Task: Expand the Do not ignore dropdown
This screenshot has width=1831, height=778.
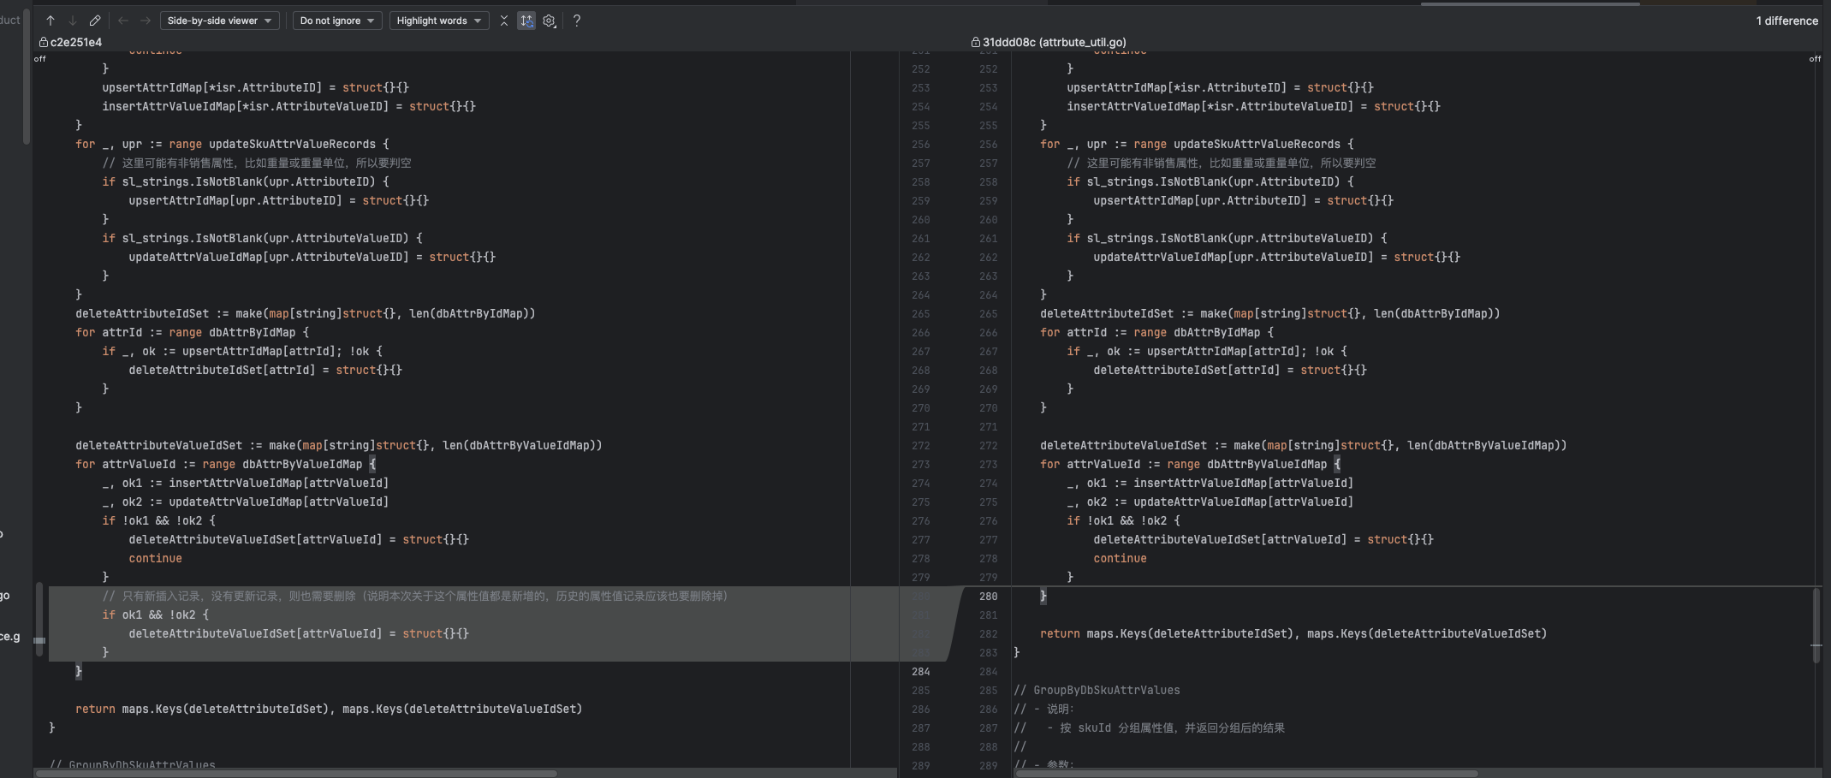Action: tap(337, 21)
